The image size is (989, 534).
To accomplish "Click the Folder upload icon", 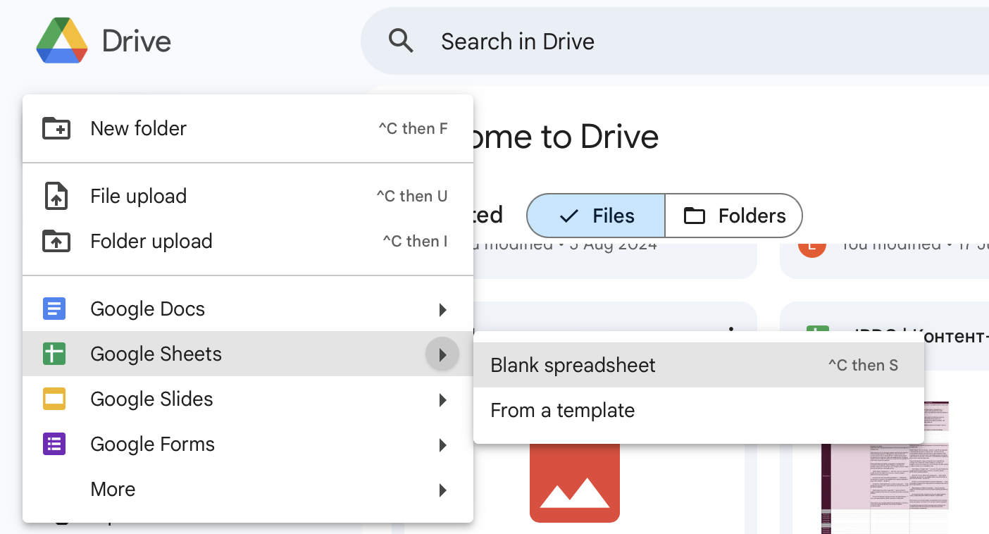I will [56, 241].
